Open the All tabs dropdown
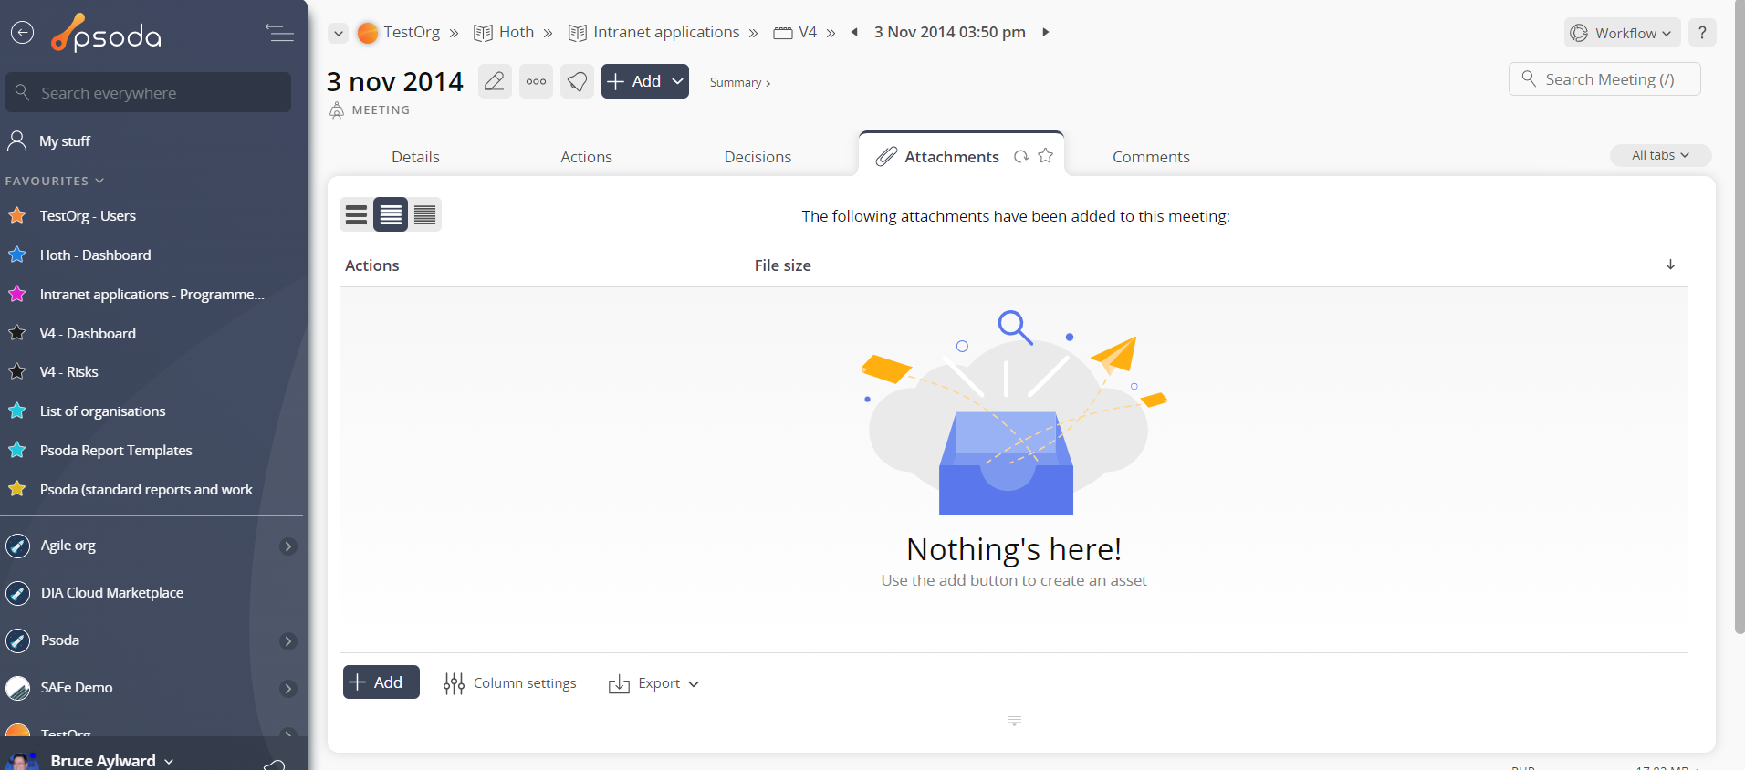 1660,155
